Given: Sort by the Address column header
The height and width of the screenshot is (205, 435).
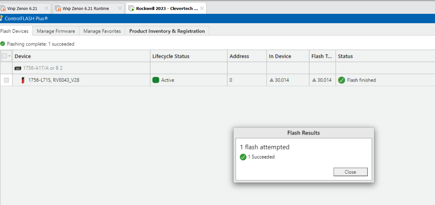Looking at the screenshot, I should point(247,56).
